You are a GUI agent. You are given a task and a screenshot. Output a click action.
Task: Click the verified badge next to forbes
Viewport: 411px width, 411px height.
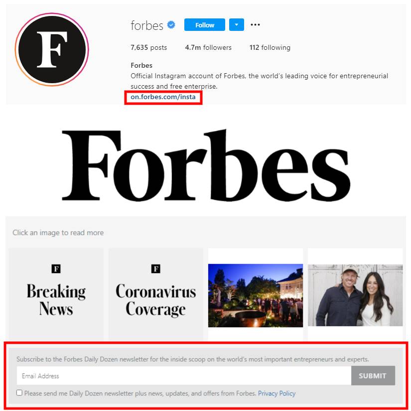[171, 25]
